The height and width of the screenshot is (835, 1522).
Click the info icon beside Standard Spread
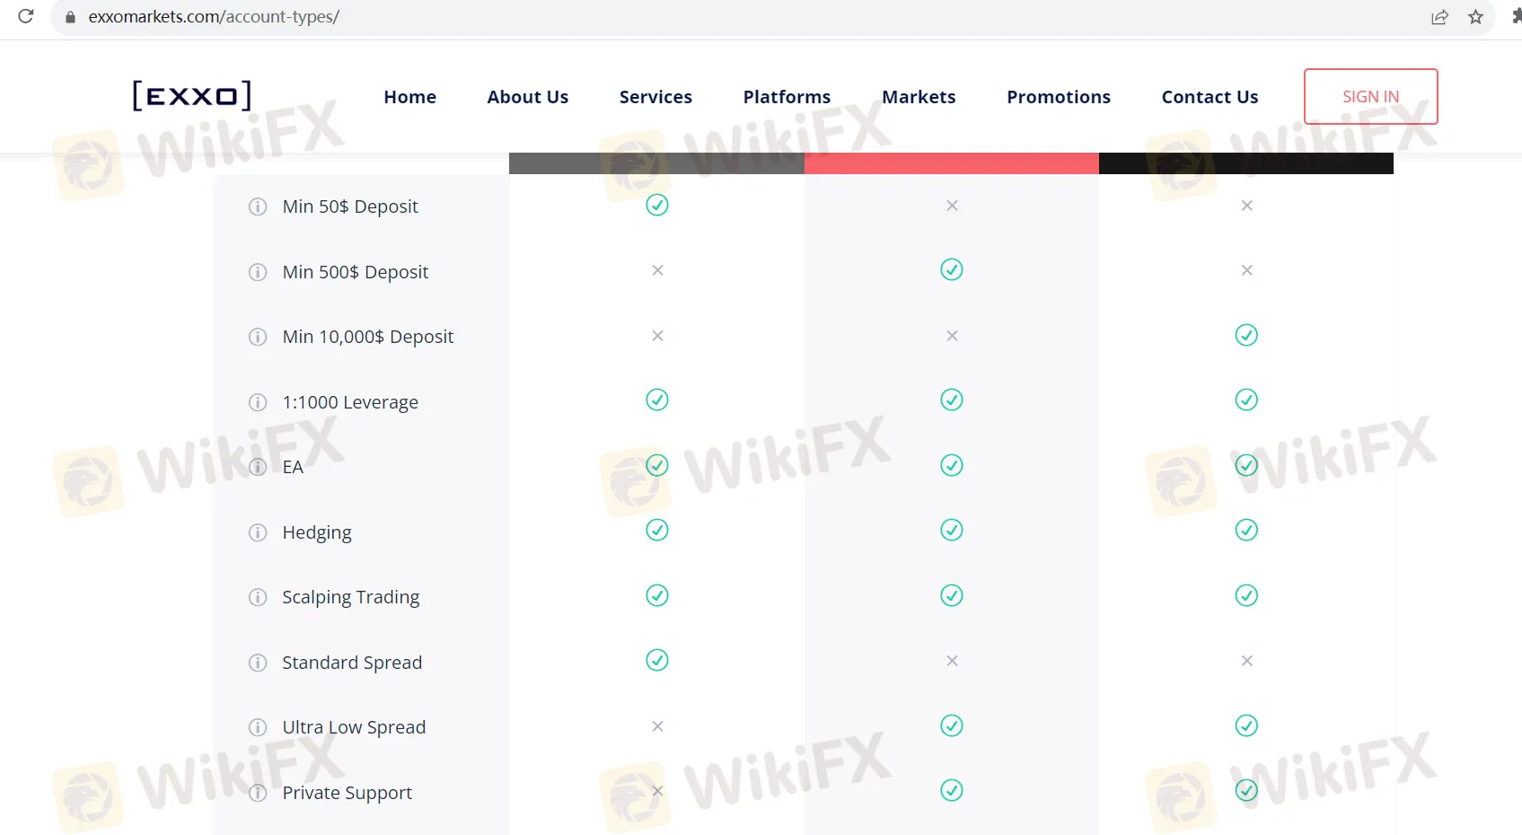tap(258, 663)
